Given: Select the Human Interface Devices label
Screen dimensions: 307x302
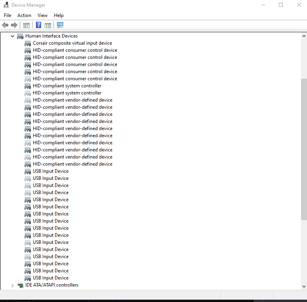Looking at the screenshot, I should (x=51, y=36).
